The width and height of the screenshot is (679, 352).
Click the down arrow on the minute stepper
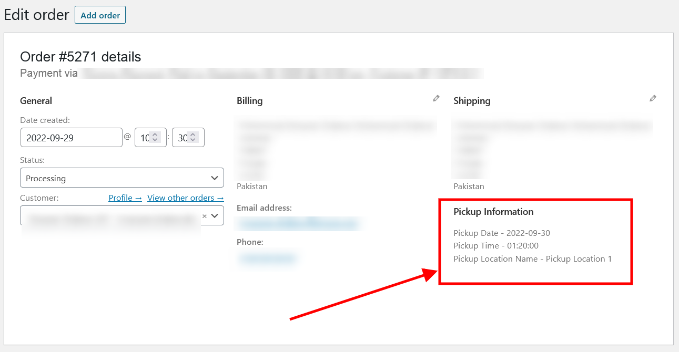coord(193,140)
